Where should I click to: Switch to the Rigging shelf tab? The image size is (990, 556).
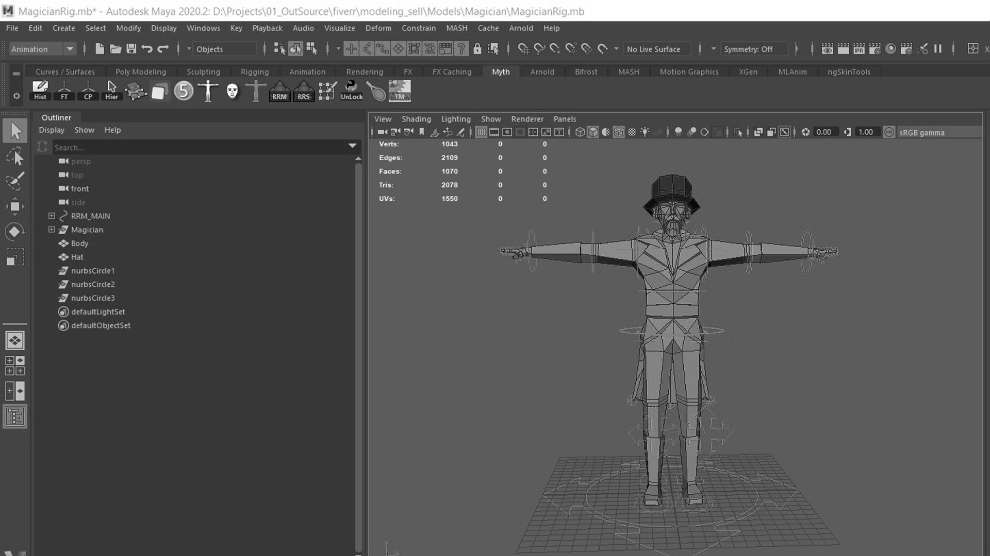click(255, 72)
